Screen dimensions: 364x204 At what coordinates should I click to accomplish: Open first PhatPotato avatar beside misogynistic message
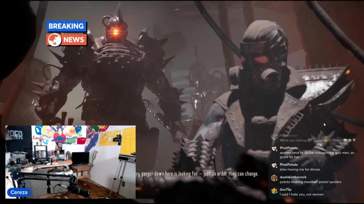click(274, 149)
